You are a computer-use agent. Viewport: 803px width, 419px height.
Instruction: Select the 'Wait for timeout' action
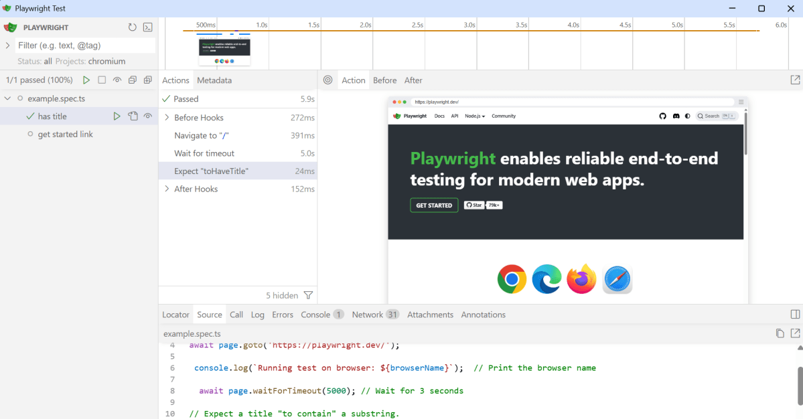(x=204, y=153)
